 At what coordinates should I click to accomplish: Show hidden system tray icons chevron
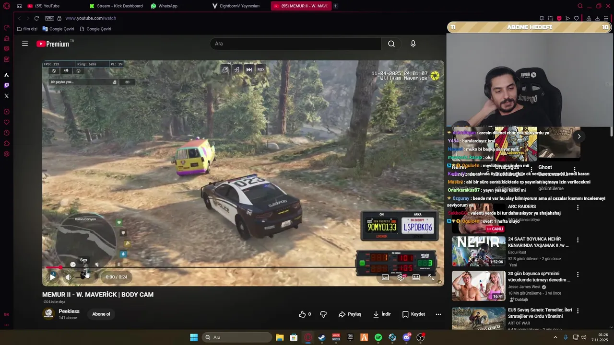[555, 337]
